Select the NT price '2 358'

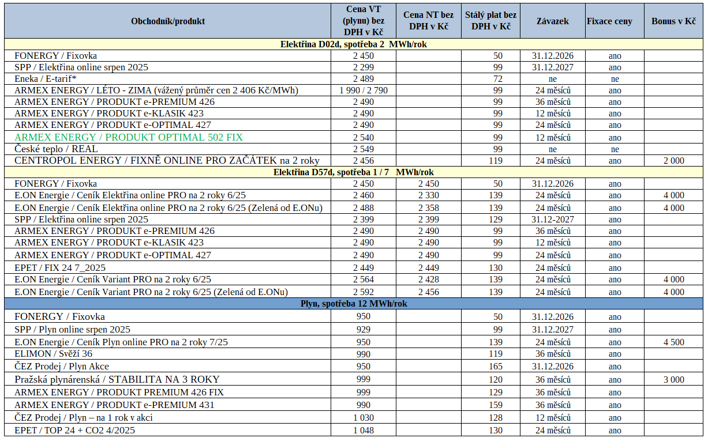pos(428,208)
